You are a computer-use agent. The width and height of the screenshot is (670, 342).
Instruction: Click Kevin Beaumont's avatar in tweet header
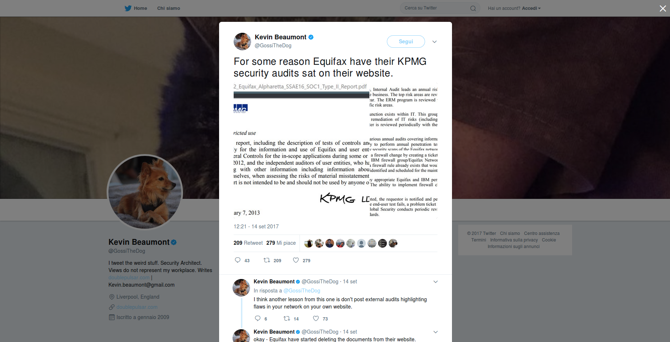[x=242, y=42]
